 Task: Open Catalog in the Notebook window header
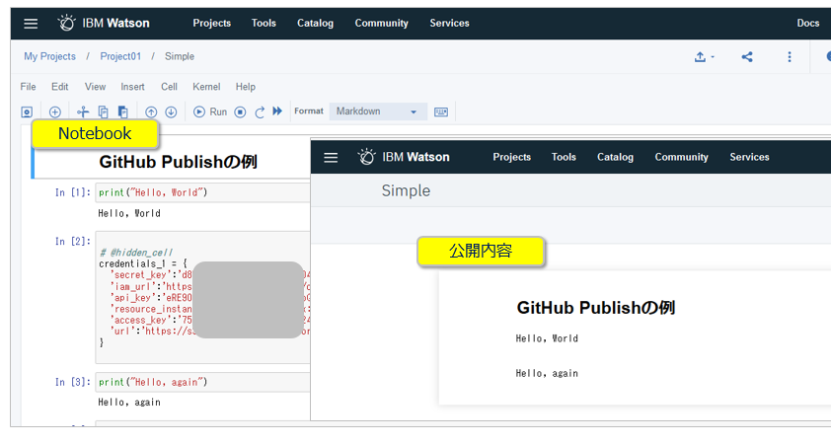tap(316, 23)
